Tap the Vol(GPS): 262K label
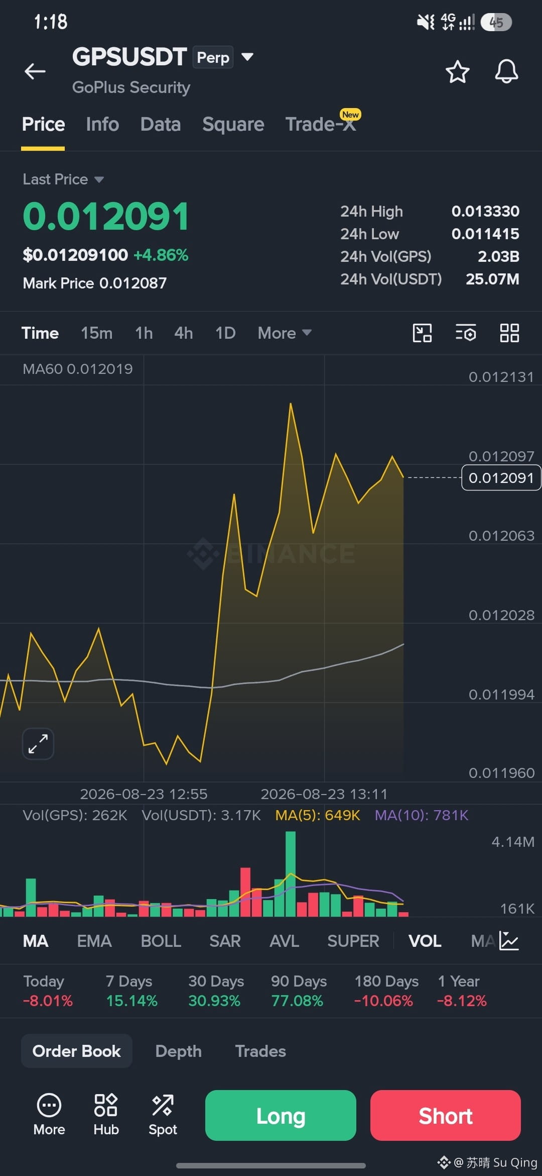Image resolution: width=542 pixels, height=1176 pixels. click(75, 815)
